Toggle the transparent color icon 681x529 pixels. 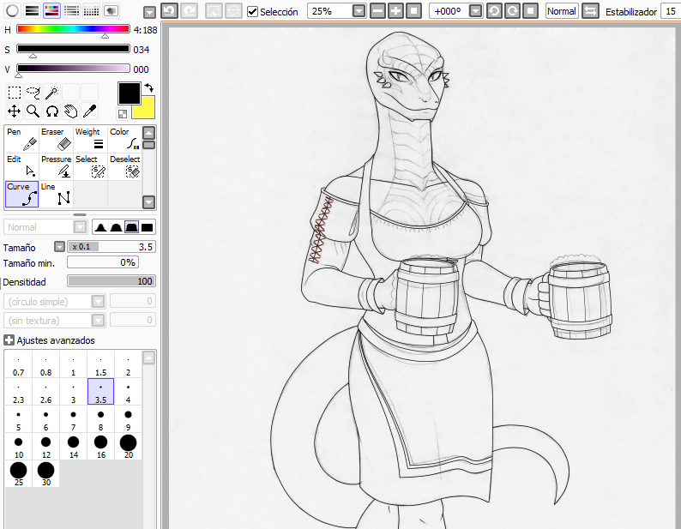pos(123,114)
